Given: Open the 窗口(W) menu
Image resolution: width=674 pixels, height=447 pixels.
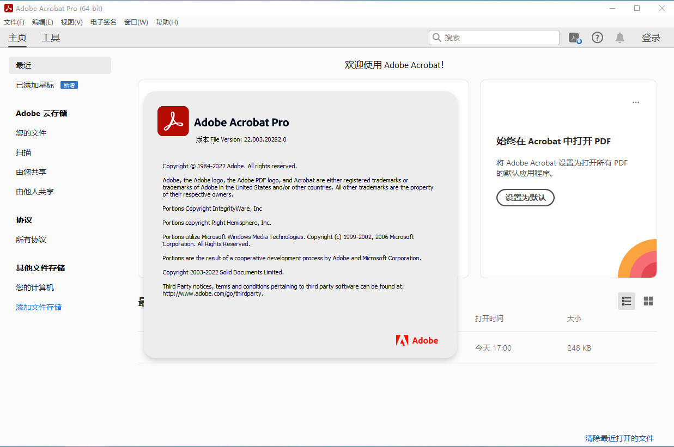Looking at the screenshot, I should tap(136, 22).
